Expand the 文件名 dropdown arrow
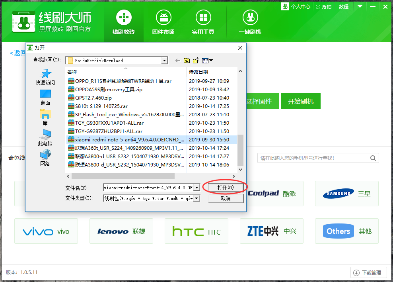The image size is (393, 282). click(x=197, y=188)
